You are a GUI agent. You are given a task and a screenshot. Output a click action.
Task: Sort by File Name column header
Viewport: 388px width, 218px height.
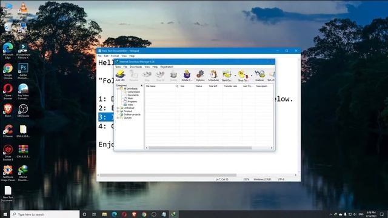[160, 86]
